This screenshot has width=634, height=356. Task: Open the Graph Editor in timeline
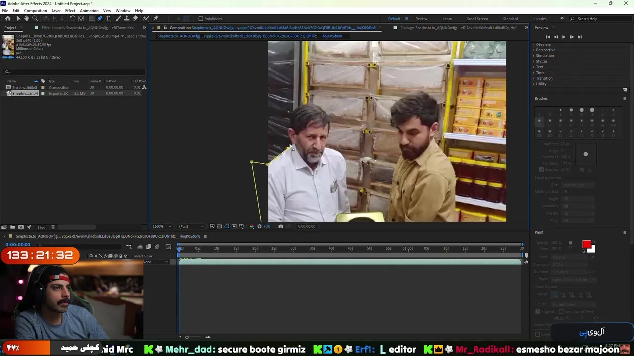pos(168,247)
